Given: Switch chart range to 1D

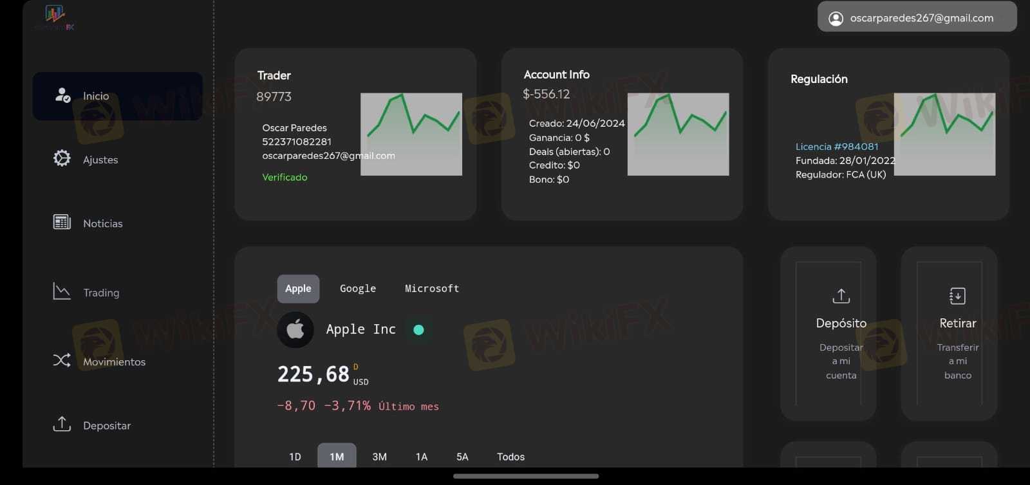Looking at the screenshot, I should click(x=295, y=457).
